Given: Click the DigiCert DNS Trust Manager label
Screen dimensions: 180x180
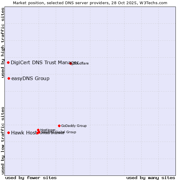Looking at the screenshot, I should click(x=44, y=62).
